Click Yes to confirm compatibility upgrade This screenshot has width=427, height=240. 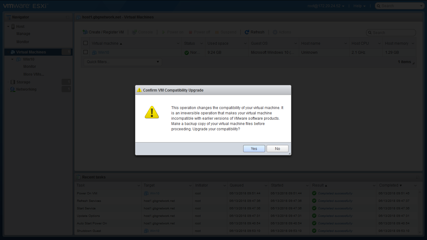tap(254, 149)
